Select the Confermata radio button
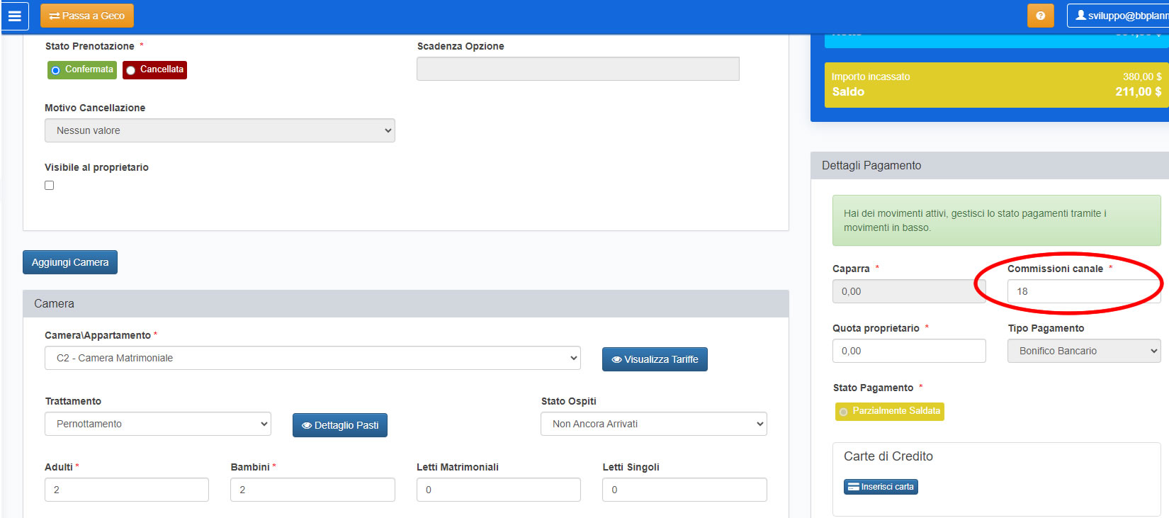This screenshot has height=518, width=1169. [x=56, y=70]
